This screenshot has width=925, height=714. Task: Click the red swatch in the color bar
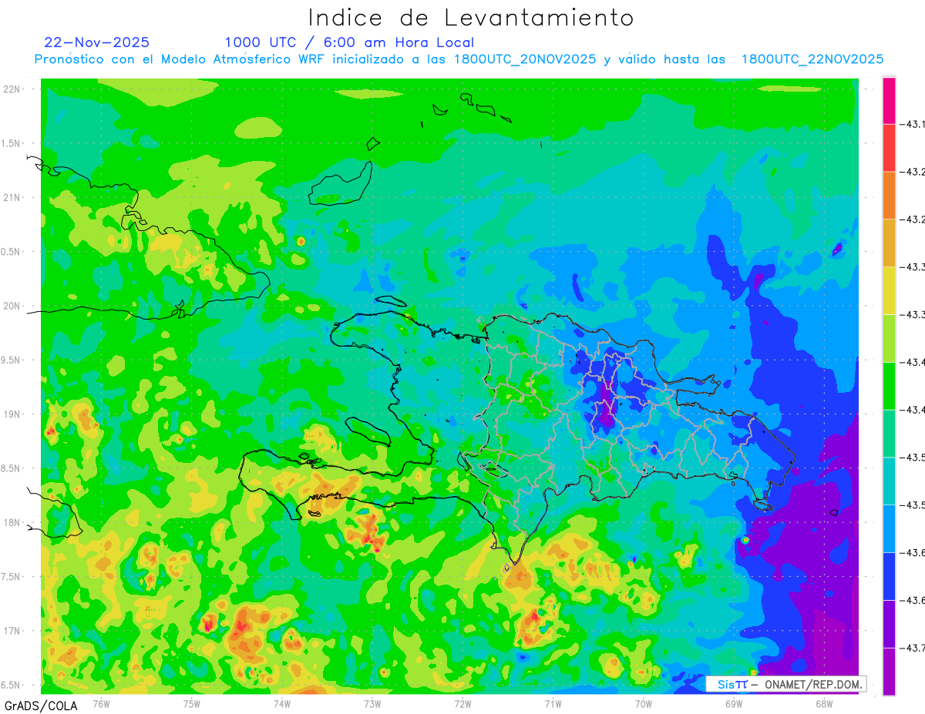pyautogui.click(x=889, y=148)
